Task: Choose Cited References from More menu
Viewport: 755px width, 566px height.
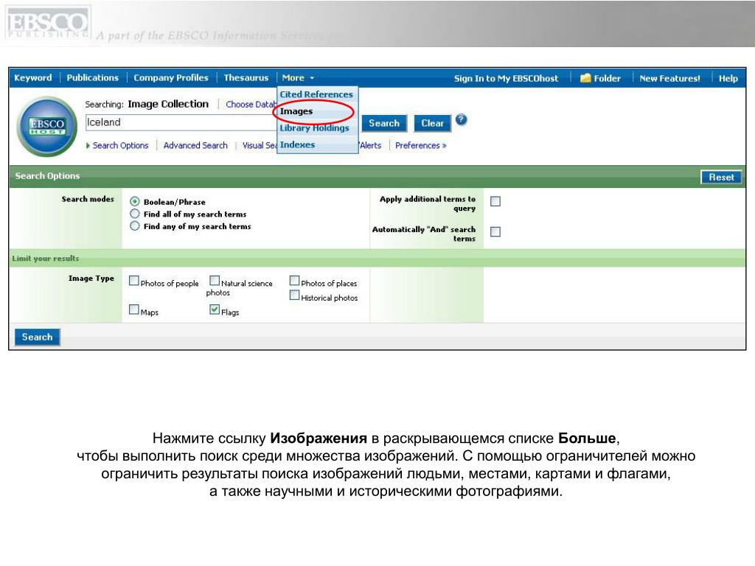Action: (316, 94)
